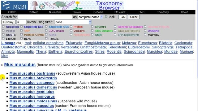Check the Protein checkbox

(x=71, y=27)
